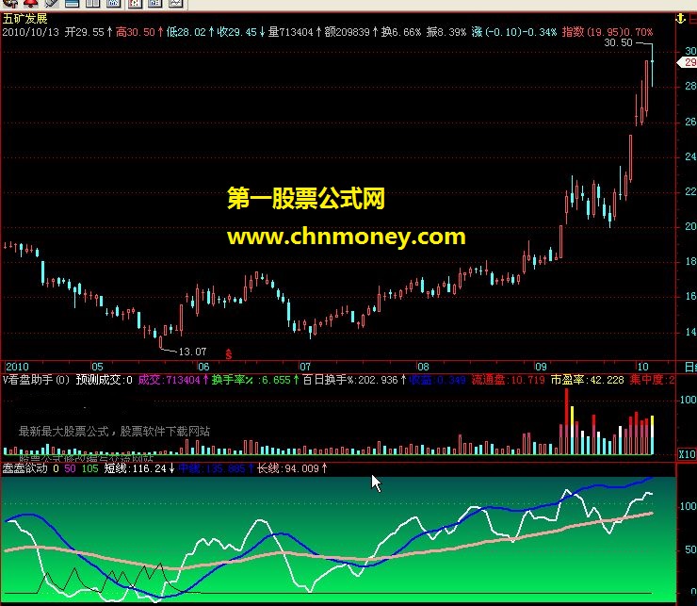Click the green 105 parameter of 蠢蠢欲动

[x=89, y=468]
